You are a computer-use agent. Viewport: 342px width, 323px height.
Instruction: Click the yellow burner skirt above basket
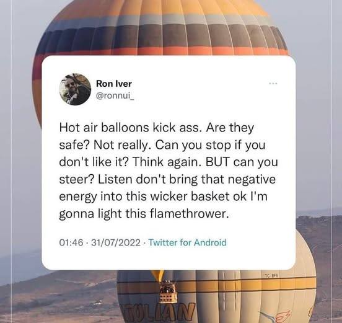(x=158, y=275)
